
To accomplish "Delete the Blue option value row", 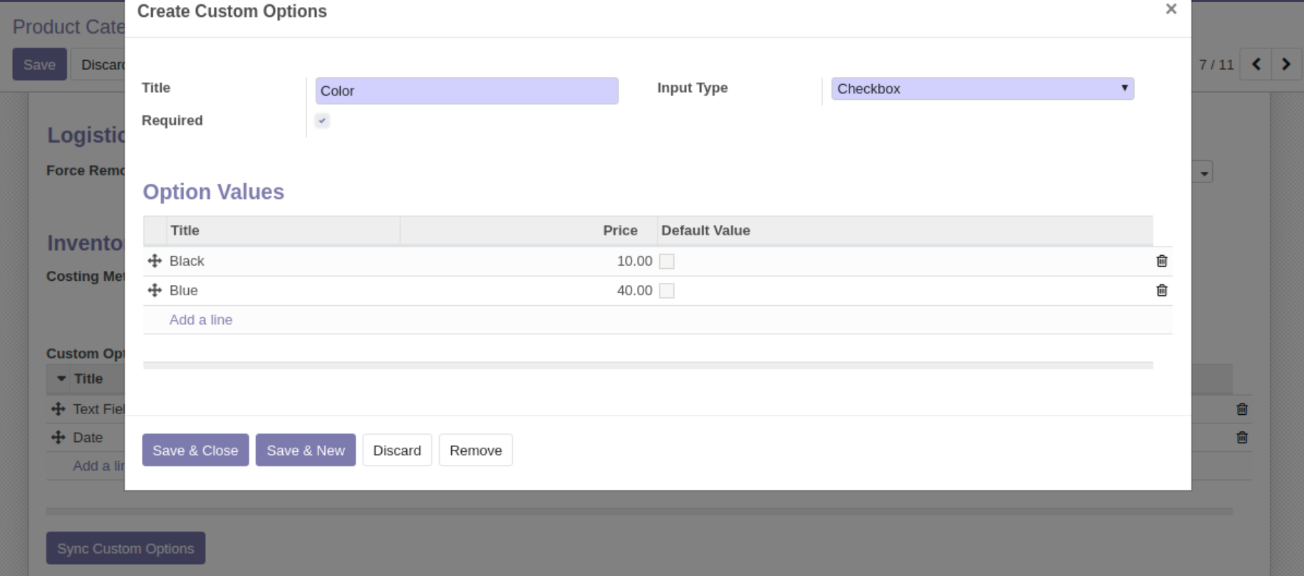I will 1161,290.
